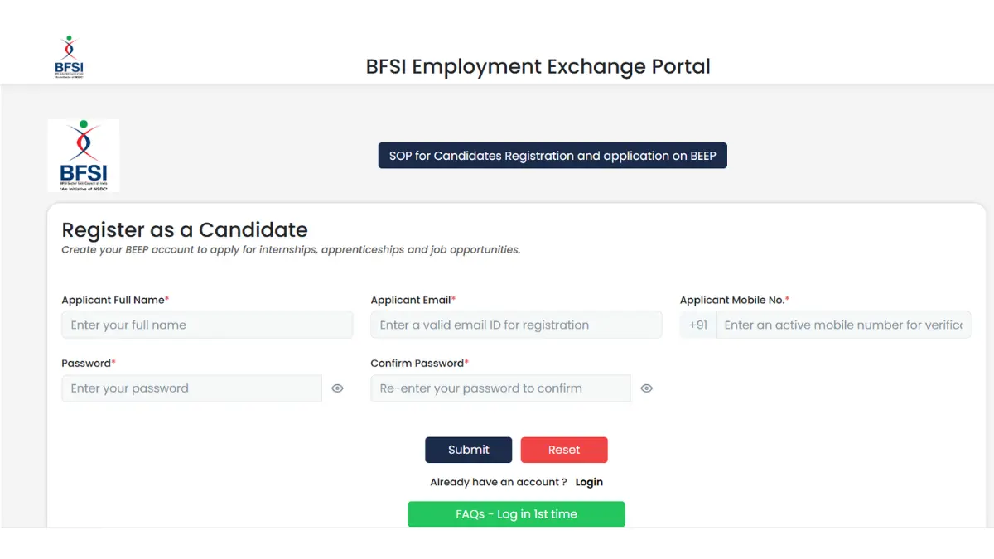Click the Register as a Candidate heading
This screenshot has height=559, width=994.
click(x=185, y=229)
